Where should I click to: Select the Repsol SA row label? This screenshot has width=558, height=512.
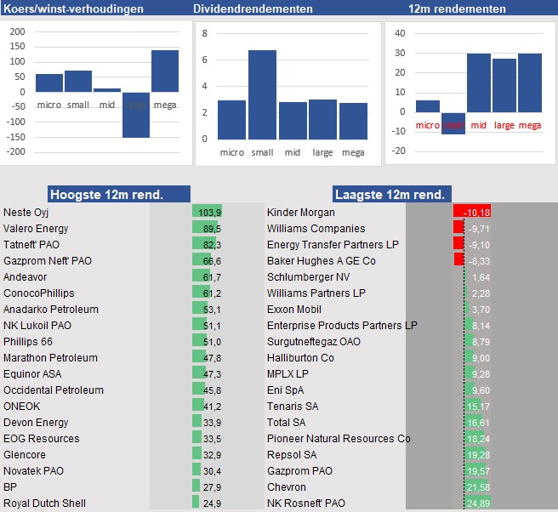[x=292, y=455]
